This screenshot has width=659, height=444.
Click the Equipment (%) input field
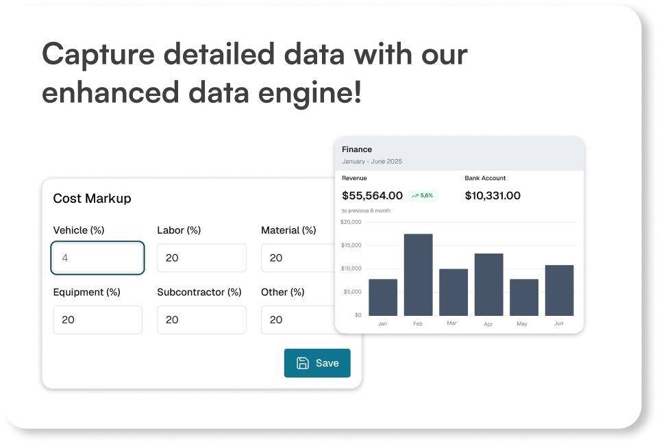(98, 320)
